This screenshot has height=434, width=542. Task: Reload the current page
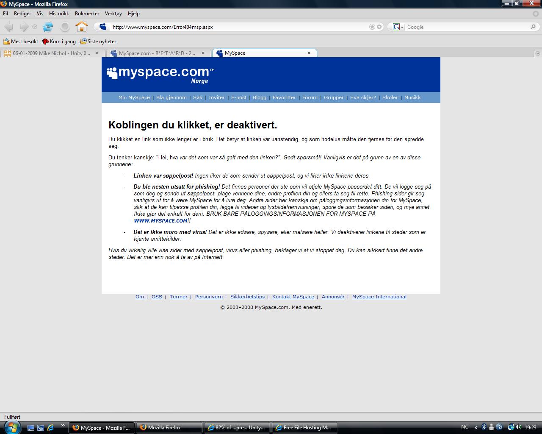(x=48, y=27)
